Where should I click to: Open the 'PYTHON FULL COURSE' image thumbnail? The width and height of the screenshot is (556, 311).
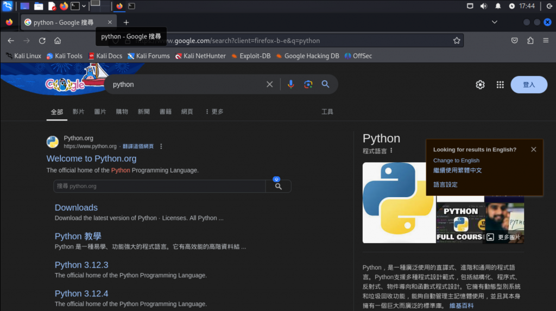point(460,223)
